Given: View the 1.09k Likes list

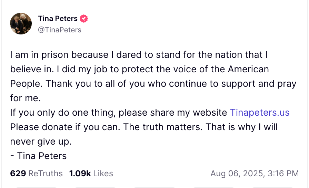Looking at the screenshot, I should click(x=91, y=174).
